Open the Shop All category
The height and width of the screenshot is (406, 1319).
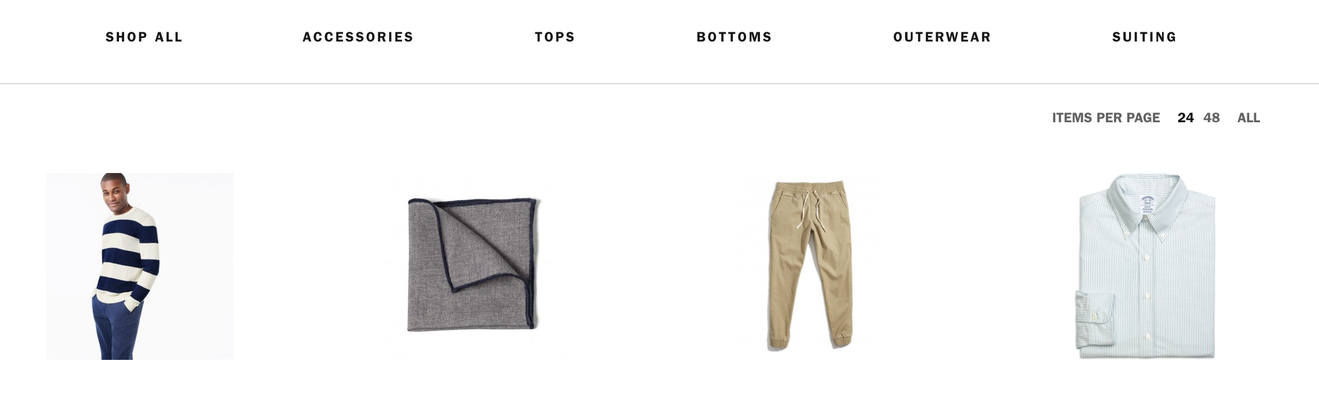(x=144, y=37)
